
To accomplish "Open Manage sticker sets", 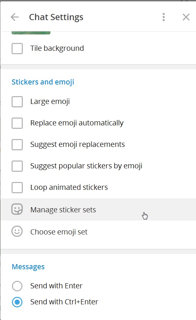I will click(x=98, y=210).
